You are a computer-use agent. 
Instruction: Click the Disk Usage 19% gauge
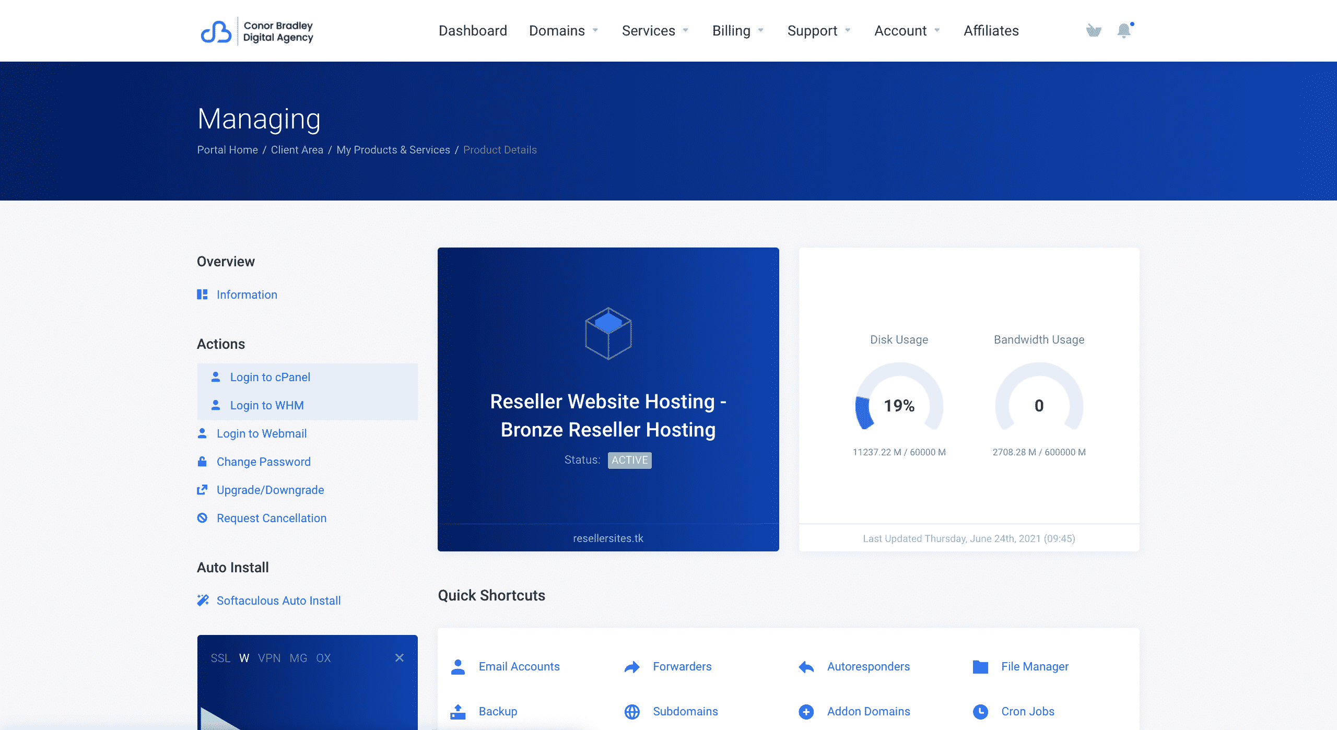point(899,397)
